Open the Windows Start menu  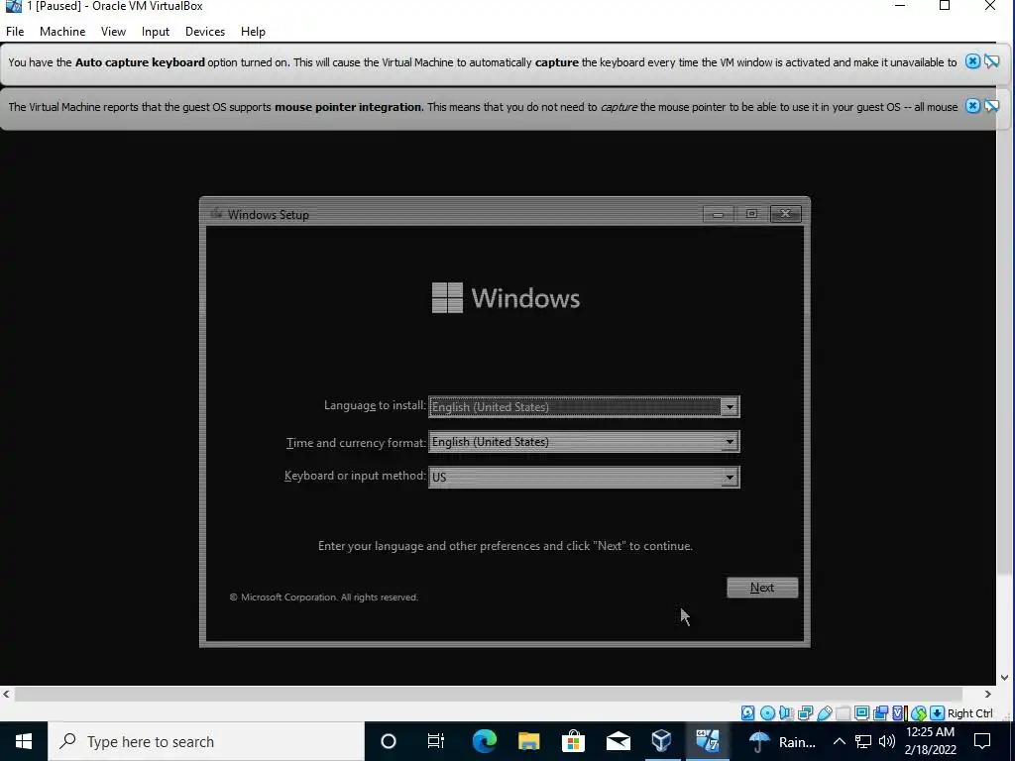pyautogui.click(x=24, y=741)
